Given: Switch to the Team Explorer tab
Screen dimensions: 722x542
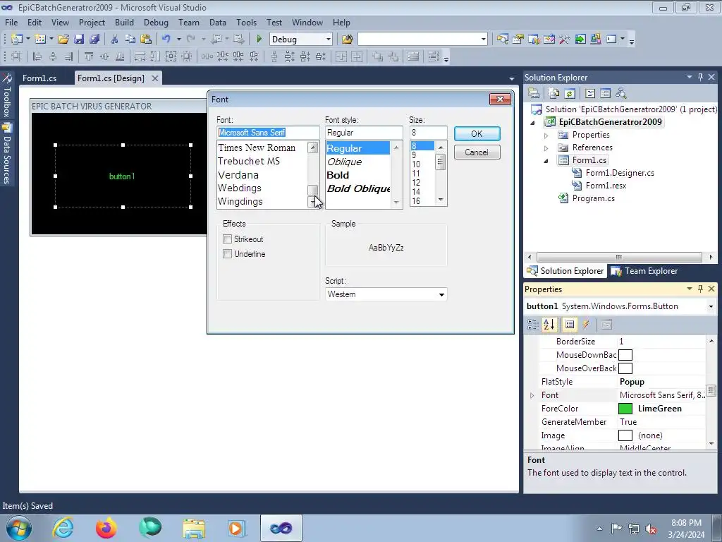Looking at the screenshot, I should tap(644, 271).
